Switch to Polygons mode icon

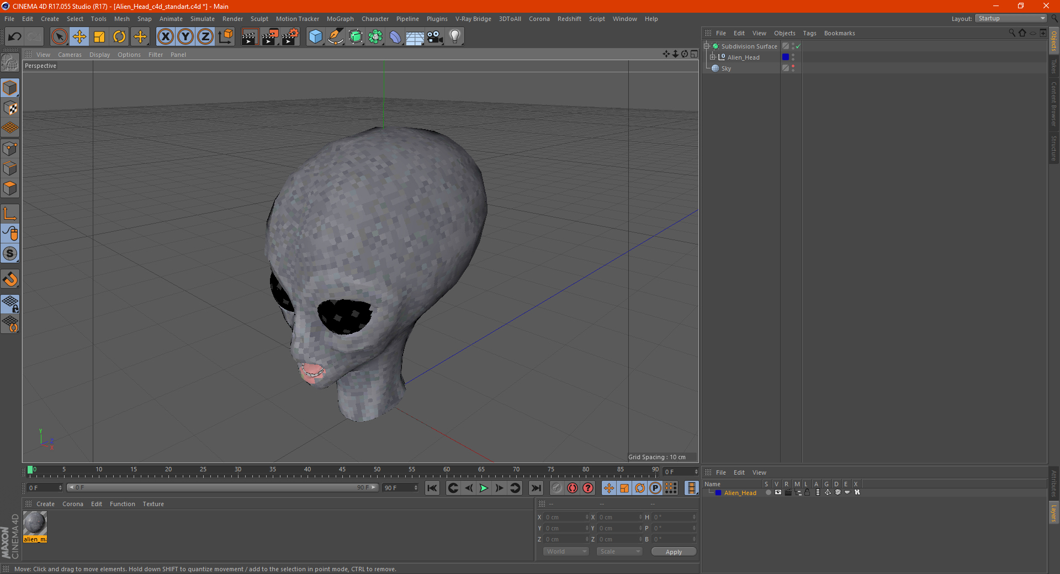click(10, 188)
